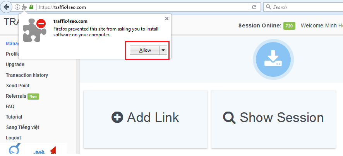The height and width of the screenshot is (156, 343).
Task: Open Transaction history in the sidebar
Action: 27,75
